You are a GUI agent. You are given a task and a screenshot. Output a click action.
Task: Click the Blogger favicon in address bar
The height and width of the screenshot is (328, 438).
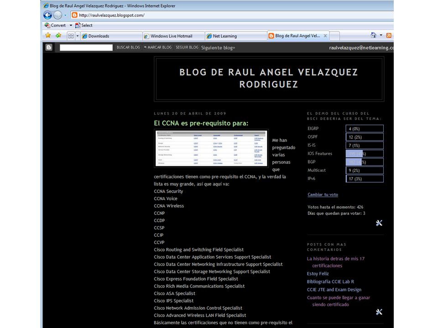coord(74,15)
